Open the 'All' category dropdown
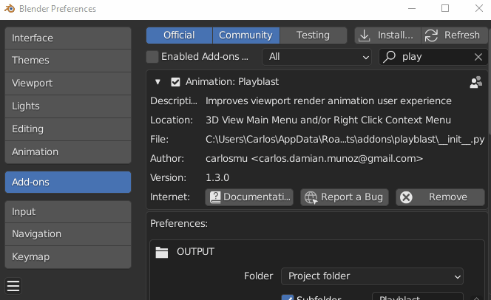The width and height of the screenshot is (491, 300). pyautogui.click(x=316, y=57)
